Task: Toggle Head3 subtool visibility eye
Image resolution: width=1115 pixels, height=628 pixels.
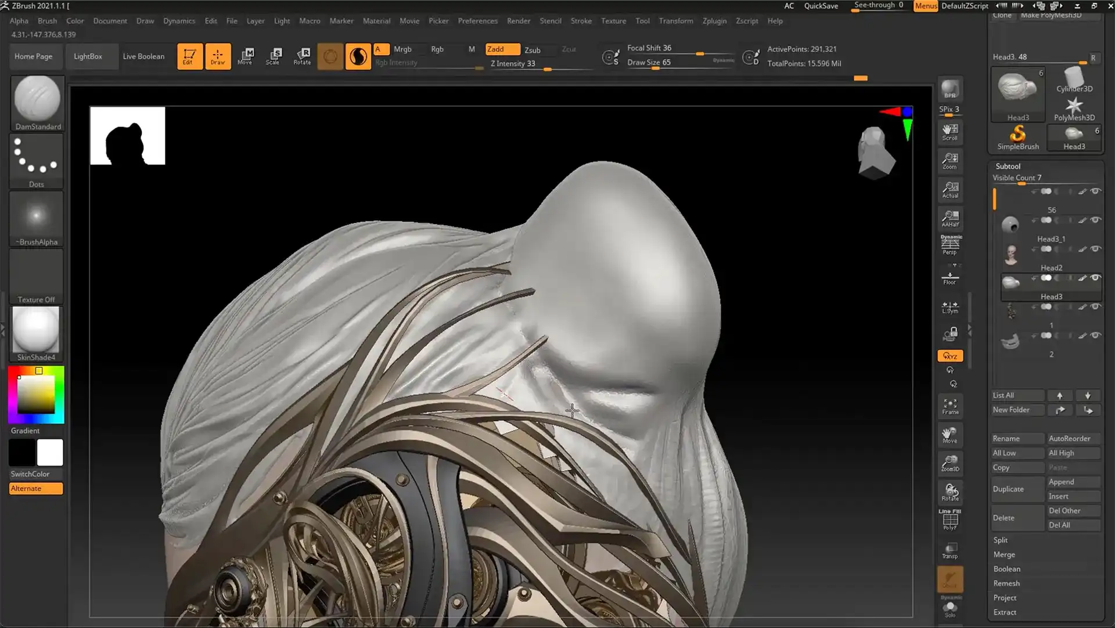Action: pyautogui.click(x=1095, y=278)
